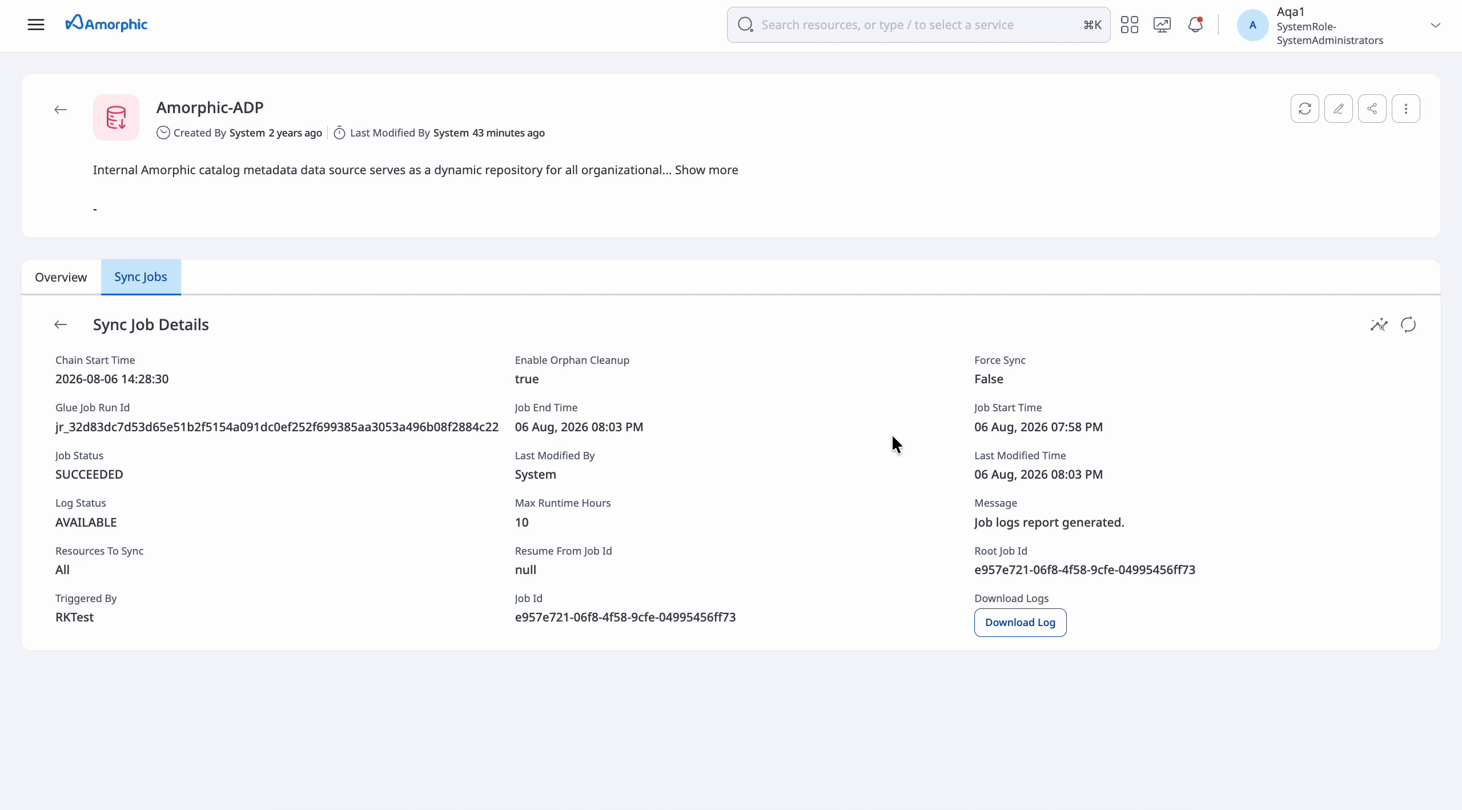Expand the user profile dropdown chevron

point(1435,25)
